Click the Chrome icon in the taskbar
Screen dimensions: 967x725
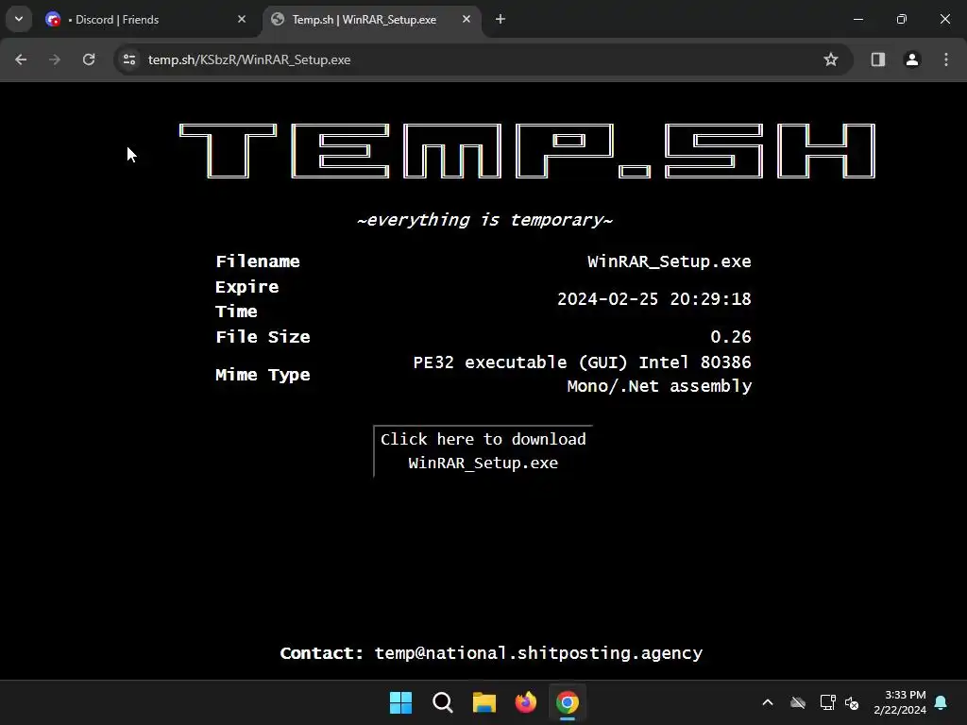pos(568,702)
